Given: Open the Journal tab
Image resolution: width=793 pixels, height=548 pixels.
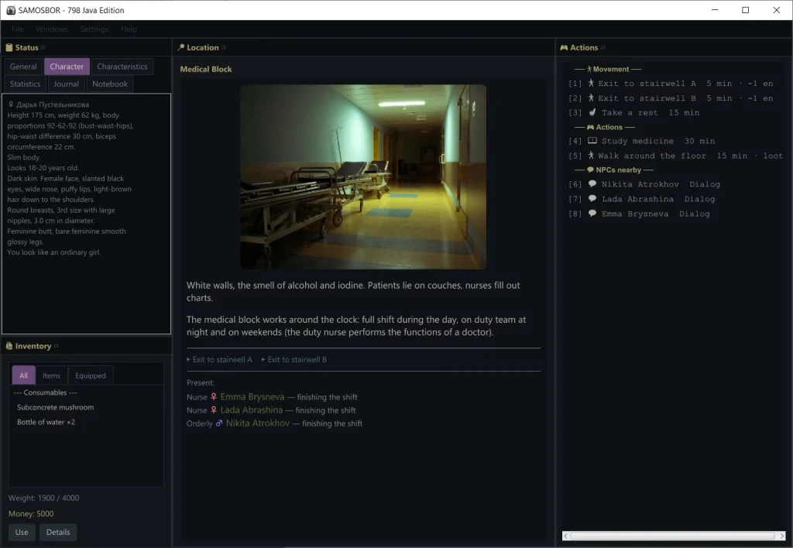Looking at the screenshot, I should (67, 84).
